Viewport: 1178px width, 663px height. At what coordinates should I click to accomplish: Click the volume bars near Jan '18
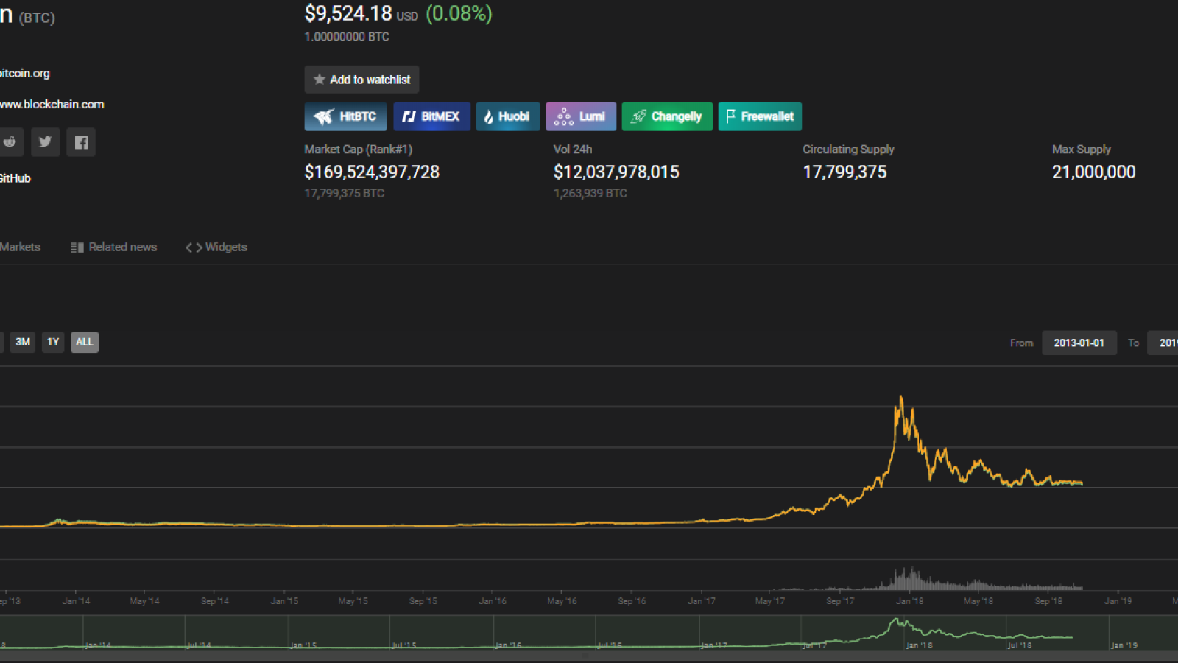tap(909, 579)
